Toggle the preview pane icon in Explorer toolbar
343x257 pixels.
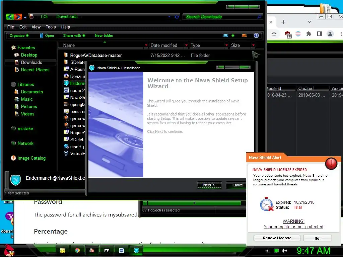(x=244, y=35)
